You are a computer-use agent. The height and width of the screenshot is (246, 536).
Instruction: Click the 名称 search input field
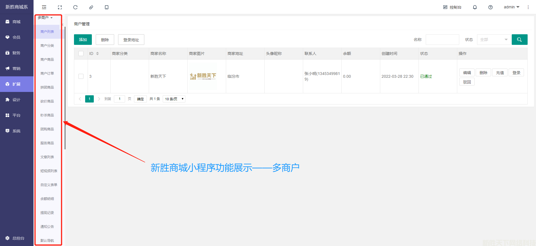coord(442,40)
